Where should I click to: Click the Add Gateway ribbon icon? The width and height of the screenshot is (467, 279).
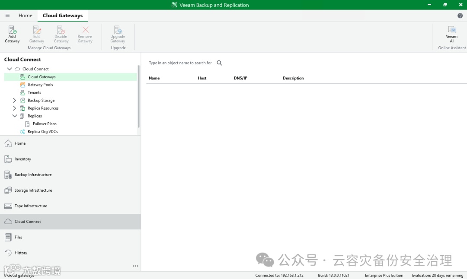(12, 30)
